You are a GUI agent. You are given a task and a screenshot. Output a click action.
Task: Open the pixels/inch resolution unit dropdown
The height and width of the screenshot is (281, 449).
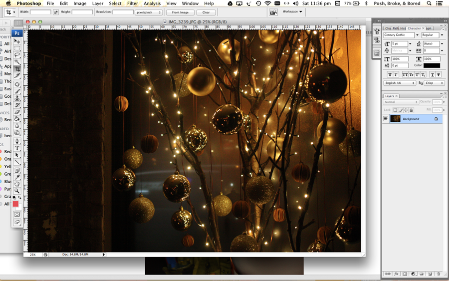149,12
